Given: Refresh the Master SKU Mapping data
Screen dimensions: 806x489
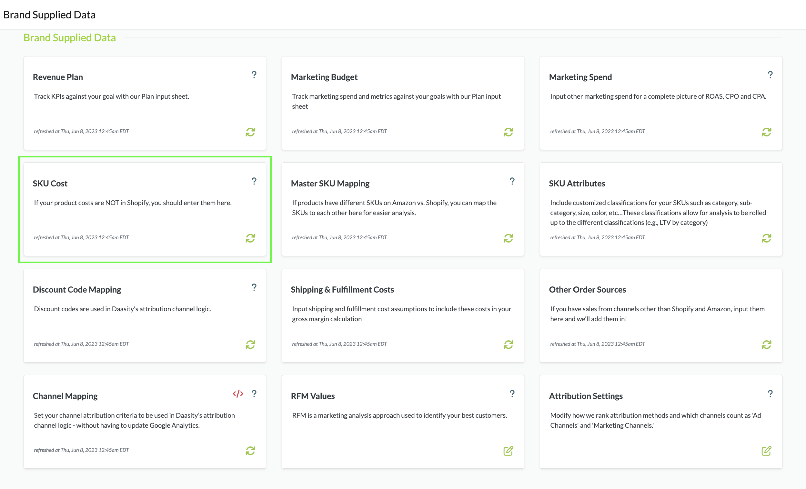Looking at the screenshot, I should tap(508, 238).
